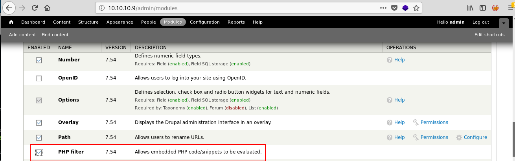Collapse the shortcuts bar with arrow

504,23
